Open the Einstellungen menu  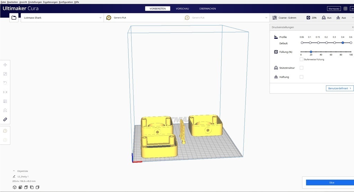pos(35,2)
